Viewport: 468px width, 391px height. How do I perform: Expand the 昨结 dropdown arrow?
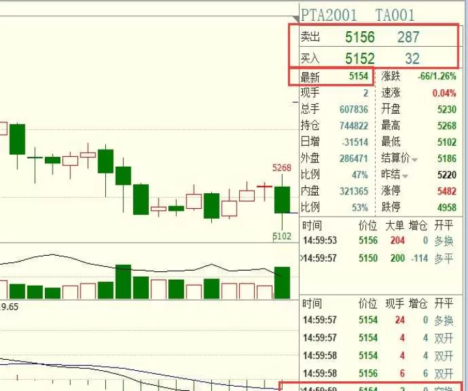[x=405, y=176]
